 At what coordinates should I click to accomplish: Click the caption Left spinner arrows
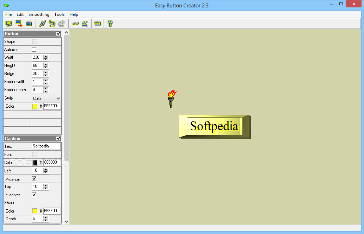click(x=46, y=171)
